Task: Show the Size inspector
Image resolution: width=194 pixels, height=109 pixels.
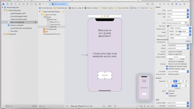Action: pos(180,4)
